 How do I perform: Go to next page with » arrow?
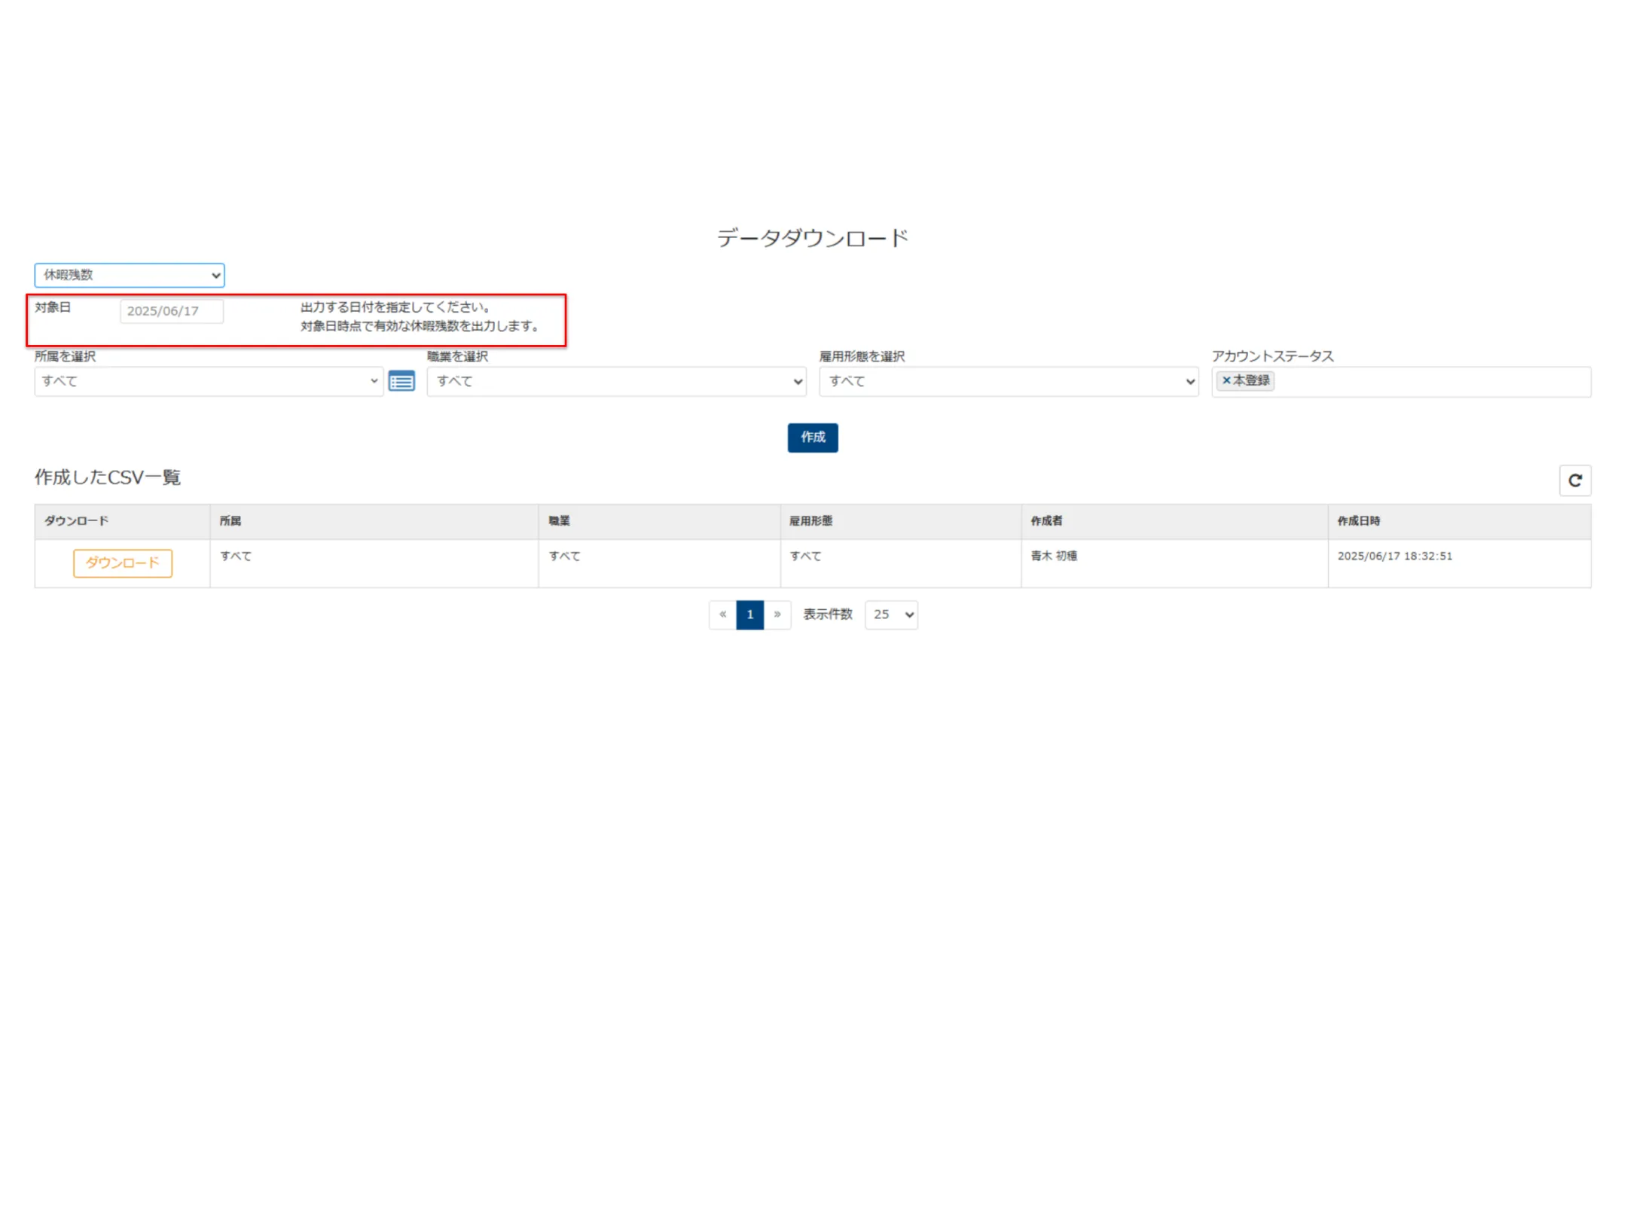[x=777, y=615]
